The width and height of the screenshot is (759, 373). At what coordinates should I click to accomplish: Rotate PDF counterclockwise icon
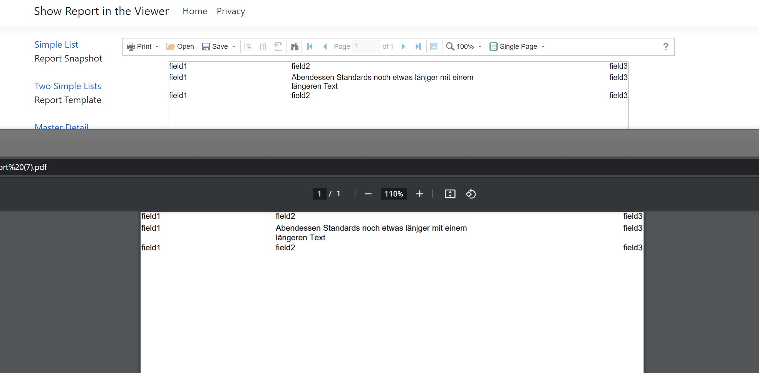[x=471, y=194]
